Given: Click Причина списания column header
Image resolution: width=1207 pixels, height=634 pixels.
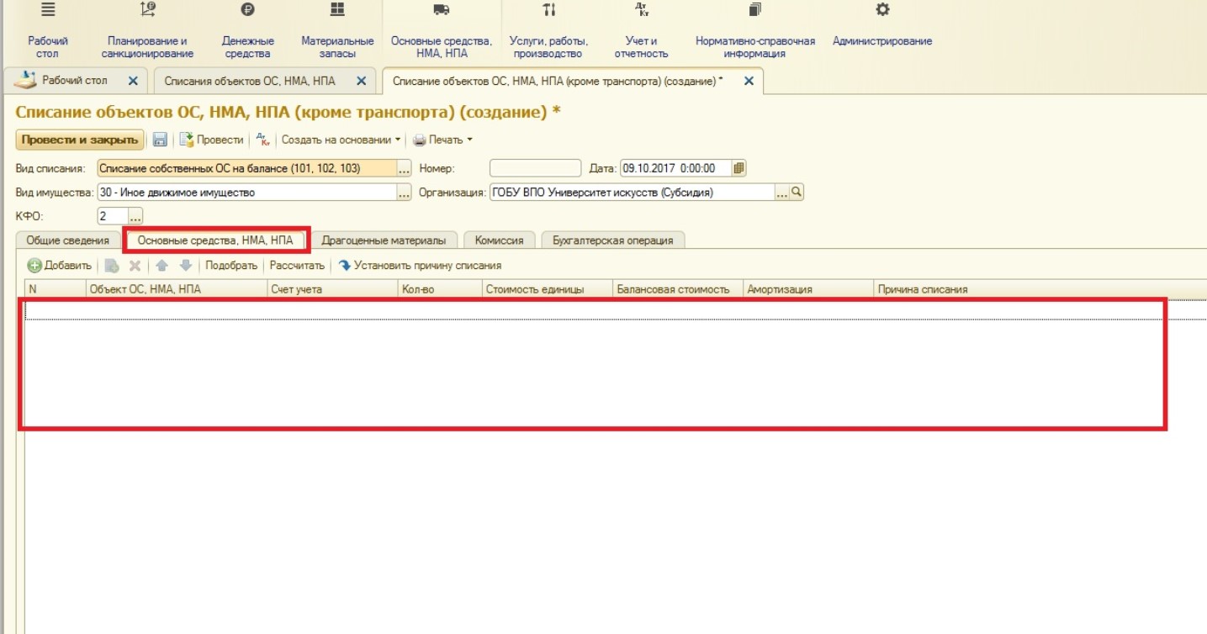Looking at the screenshot, I should pos(1040,289).
